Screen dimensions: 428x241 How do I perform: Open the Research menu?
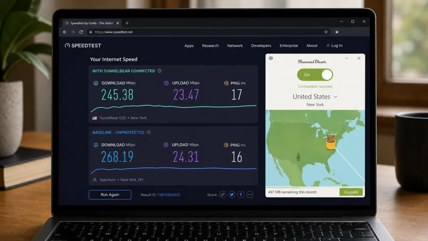click(210, 46)
